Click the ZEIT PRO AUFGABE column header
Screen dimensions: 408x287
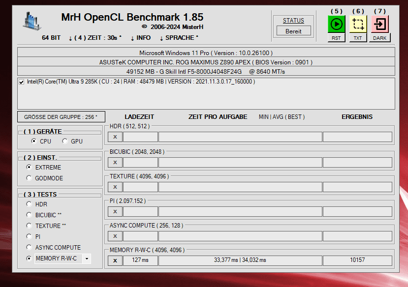coord(218,117)
